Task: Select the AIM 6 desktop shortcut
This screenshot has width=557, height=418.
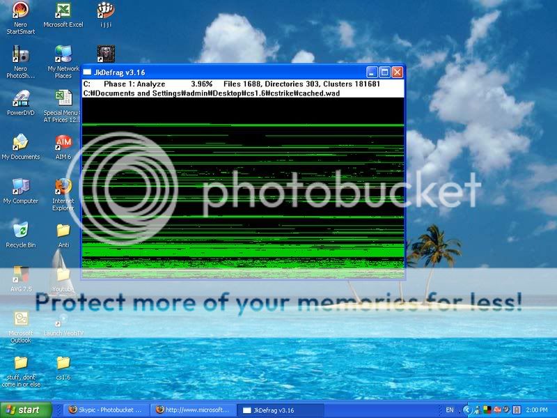Action: coord(63,147)
